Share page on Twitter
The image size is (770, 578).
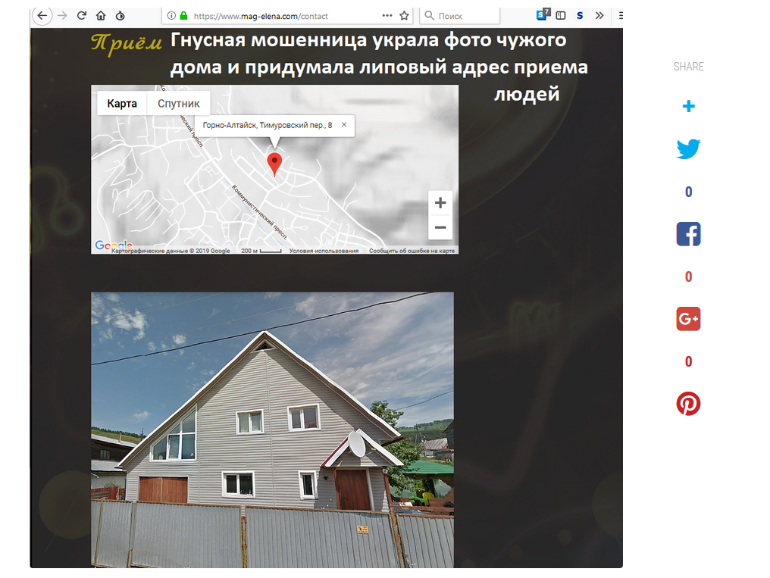point(688,149)
